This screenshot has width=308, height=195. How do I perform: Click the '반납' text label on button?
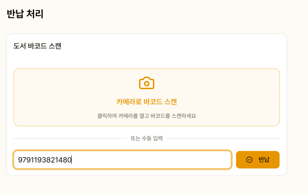pyautogui.click(x=264, y=160)
